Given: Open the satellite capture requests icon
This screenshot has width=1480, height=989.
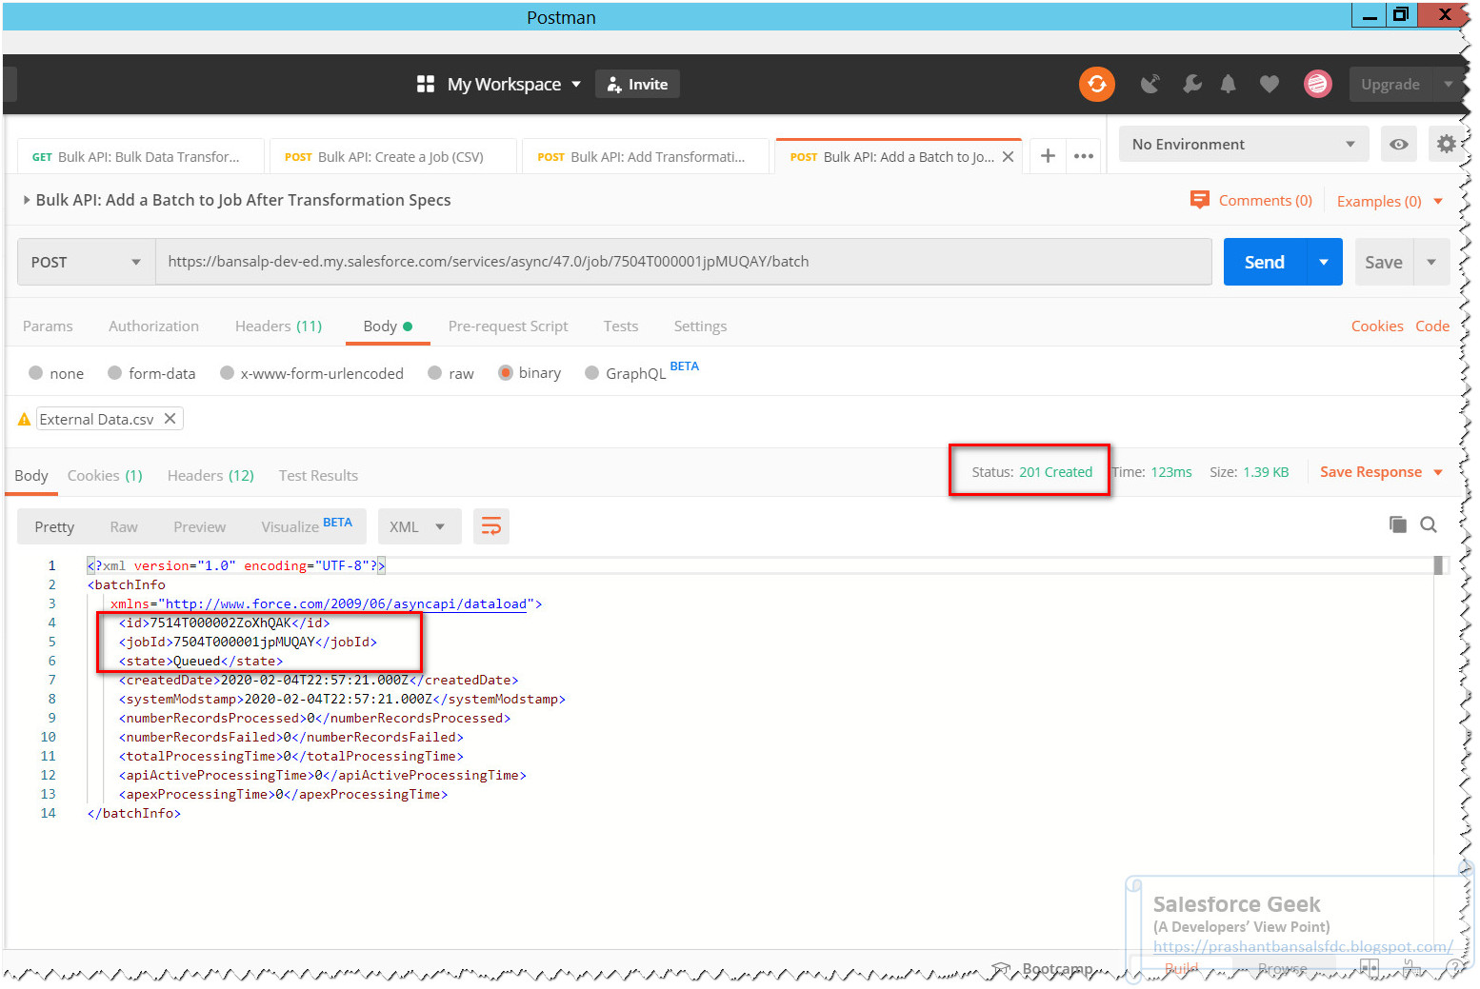Looking at the screenshot, I should 1150,84.
